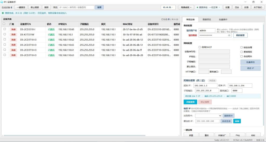Click the cross-segment 子网掩码 field 255.255.255.0

[x=207, y=91]
